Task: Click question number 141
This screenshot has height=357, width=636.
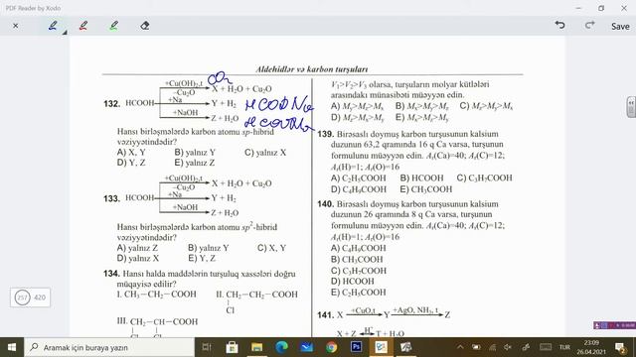Action: click(x=326, y=315)
